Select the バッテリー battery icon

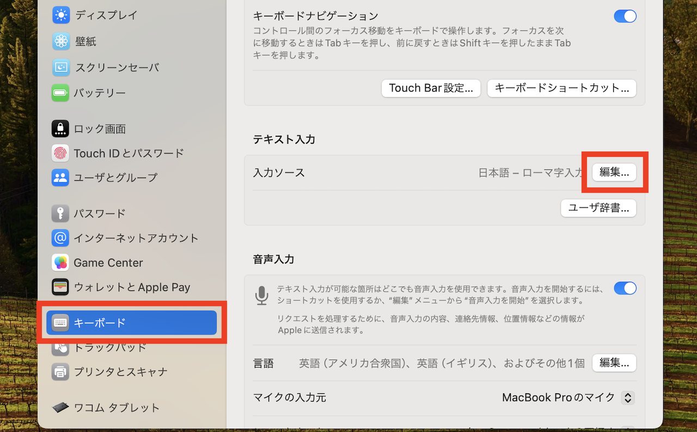point(60,93)
